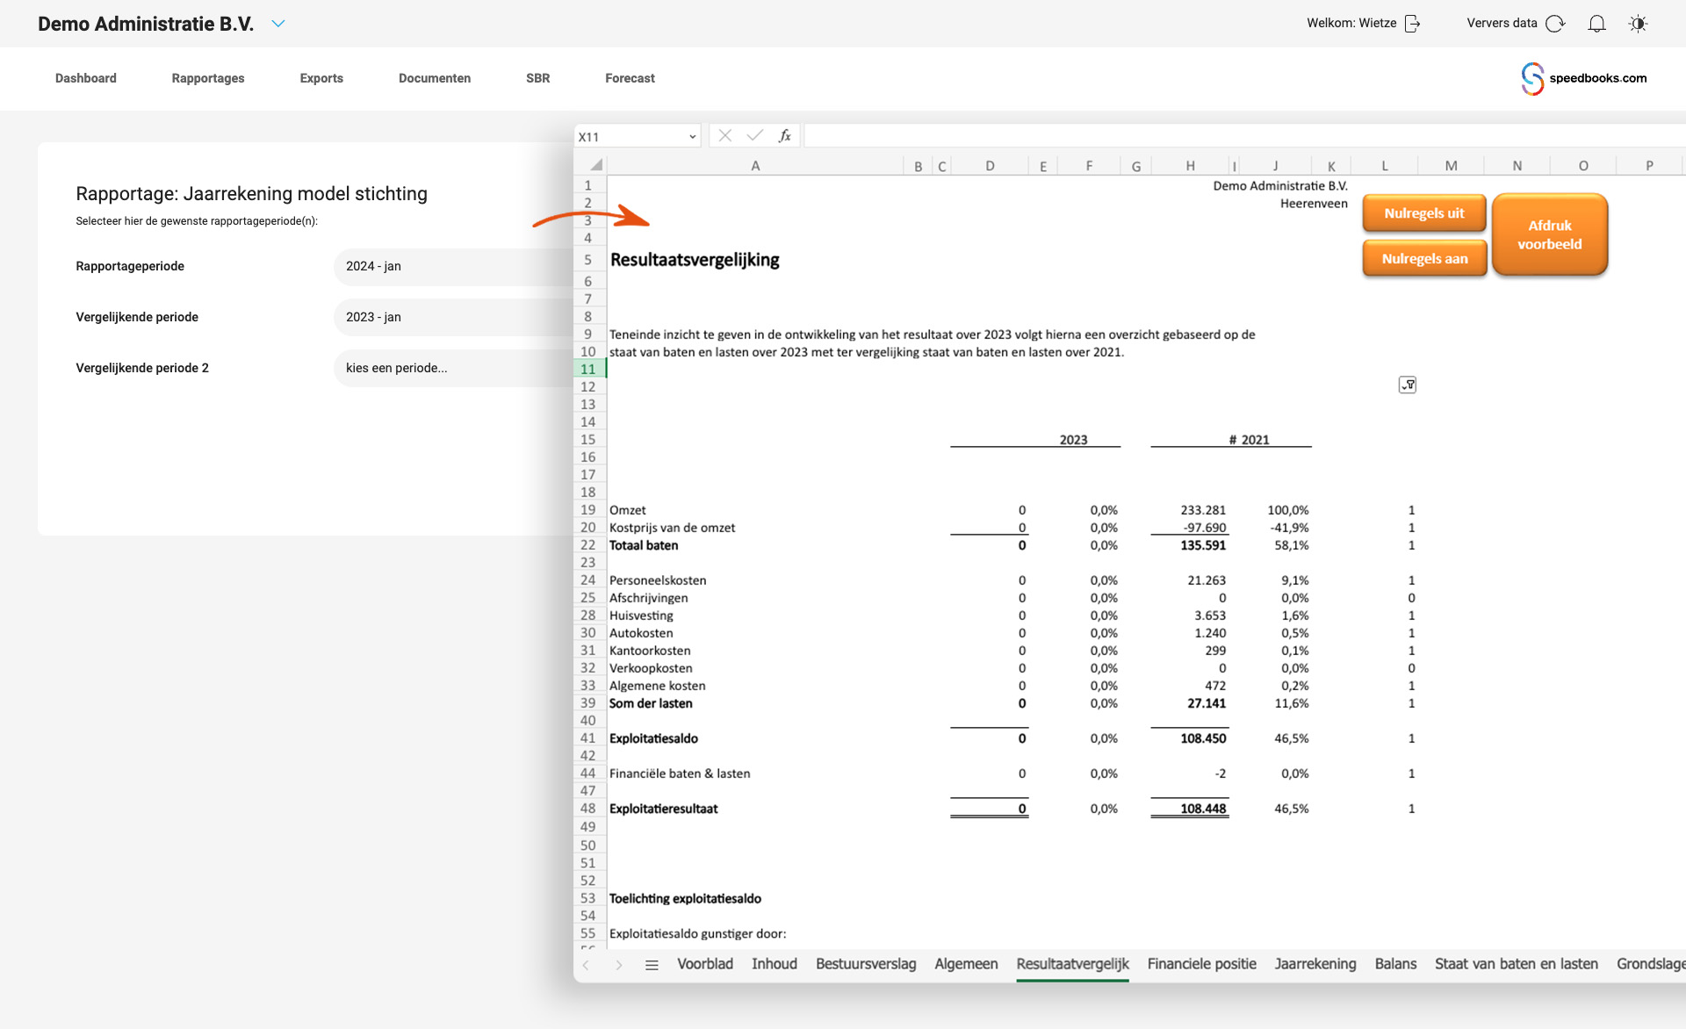Viewport: 1686px width, 1029px height.
Task: Click the checkmark confirm icon in formula bar
Action: tap(755, 135)
